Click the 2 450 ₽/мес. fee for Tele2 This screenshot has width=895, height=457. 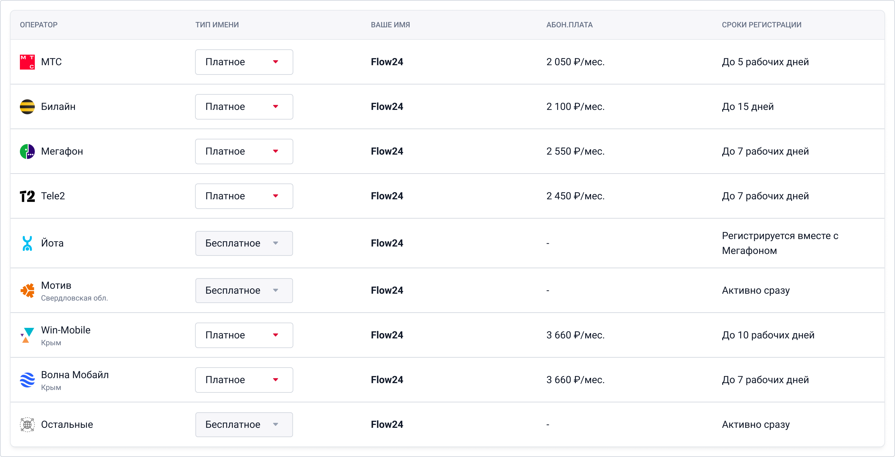click(x=575, y=197)
